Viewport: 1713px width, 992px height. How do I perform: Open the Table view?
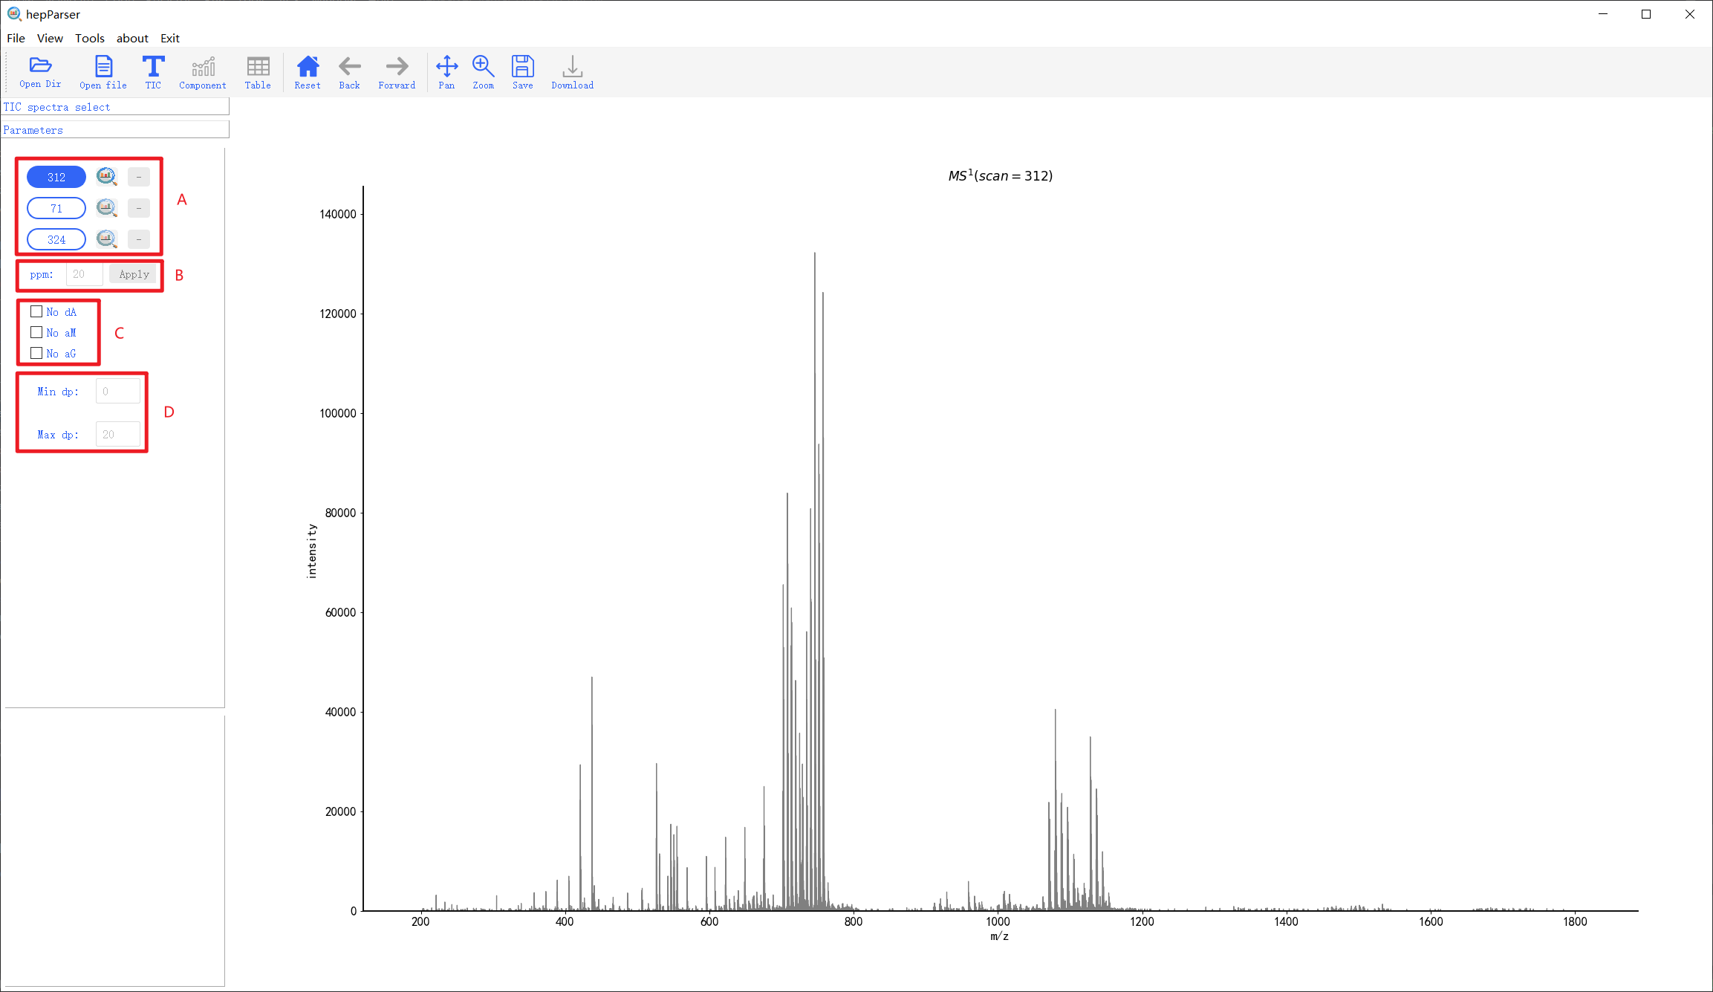(x=258, y=72)
